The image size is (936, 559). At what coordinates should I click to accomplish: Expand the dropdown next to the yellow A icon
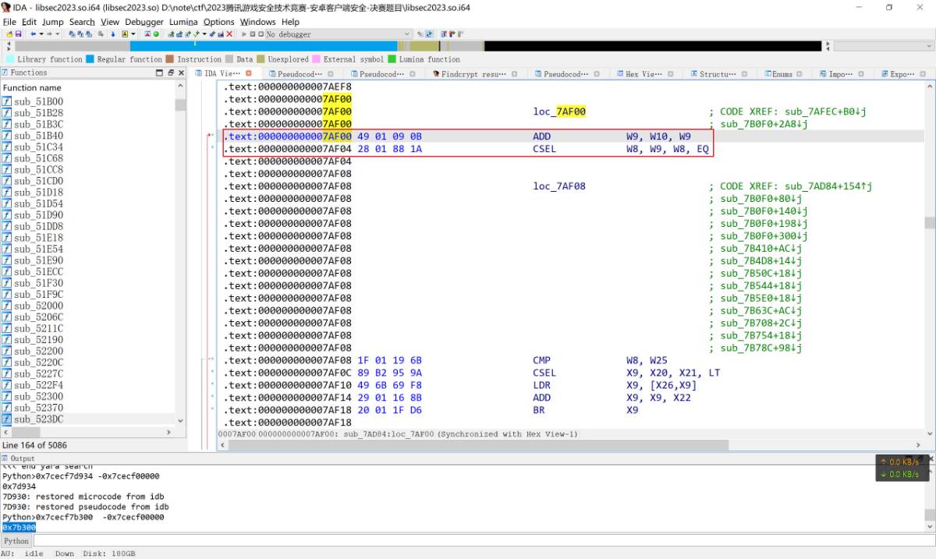(x=133, y=34)
